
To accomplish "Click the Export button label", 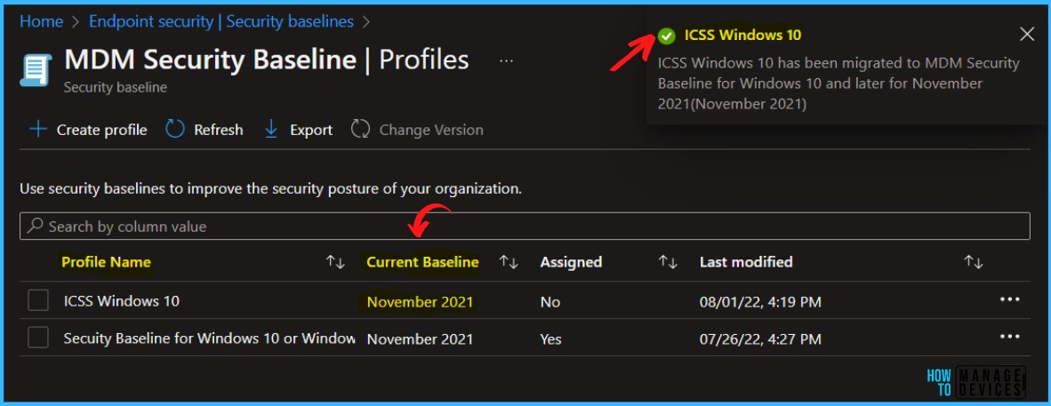I will click(x=311, y=130).
